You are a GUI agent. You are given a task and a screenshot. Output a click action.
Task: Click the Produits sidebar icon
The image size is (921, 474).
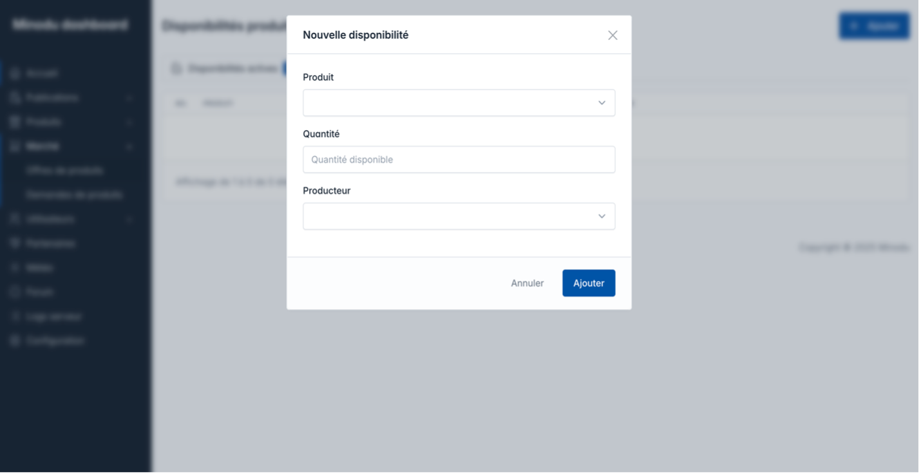tap(15, 122)
